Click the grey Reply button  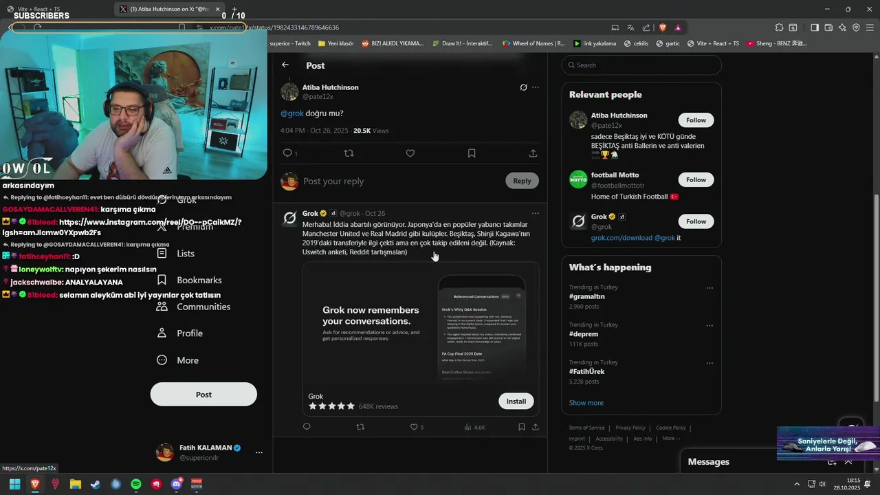coord(522,181)
